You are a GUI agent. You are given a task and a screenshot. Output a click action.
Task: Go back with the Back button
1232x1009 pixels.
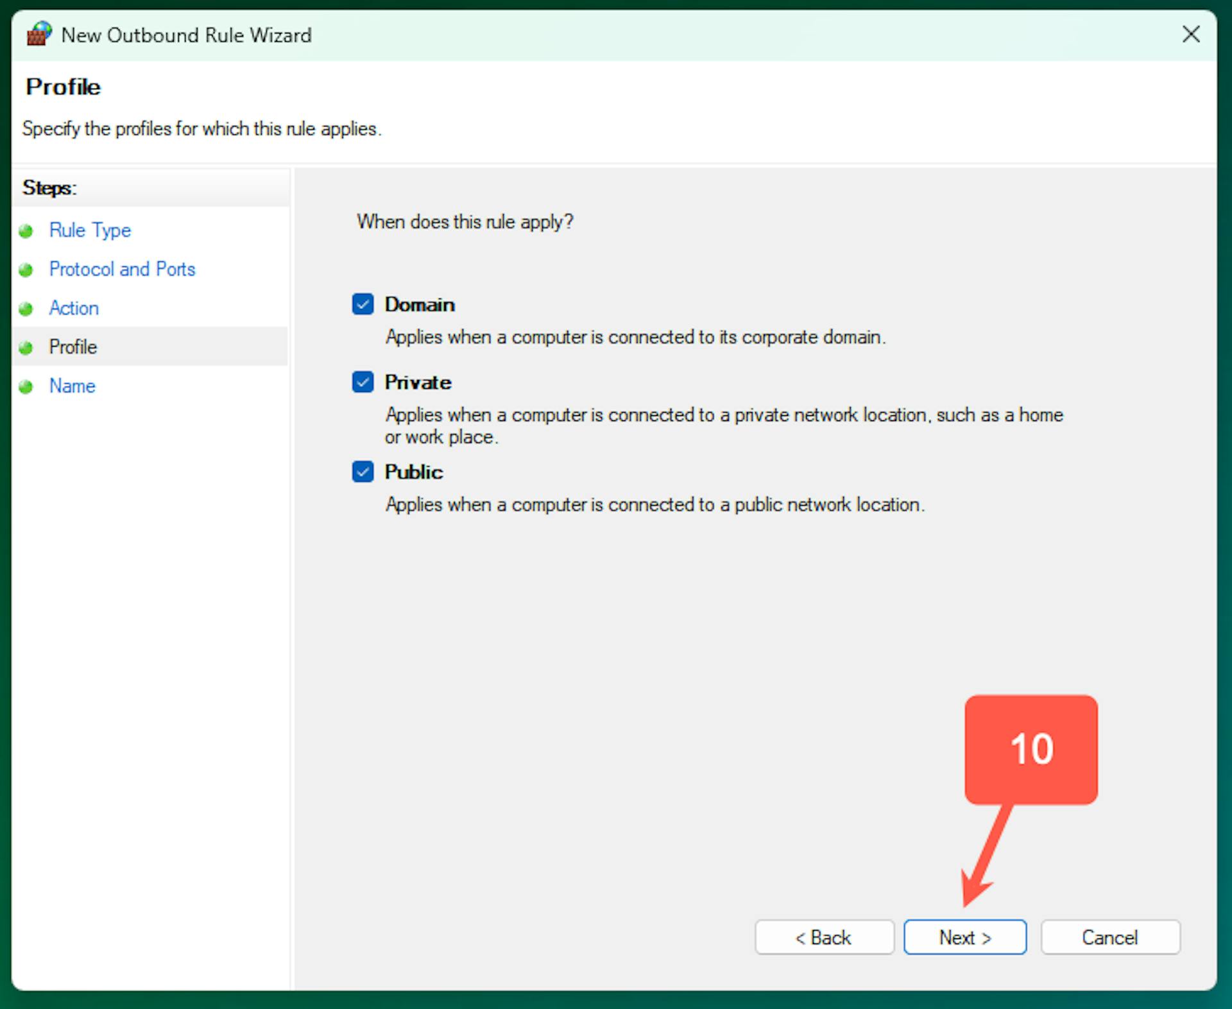824,938
